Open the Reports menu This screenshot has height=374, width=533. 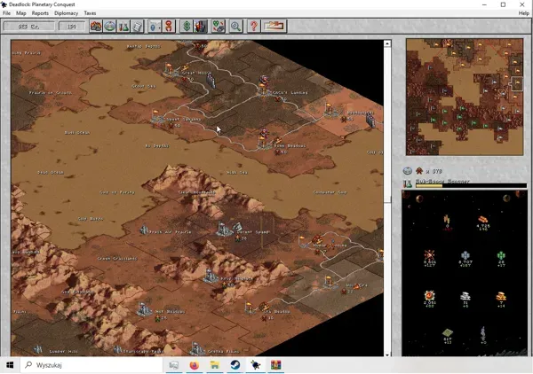tap(40, 13)
